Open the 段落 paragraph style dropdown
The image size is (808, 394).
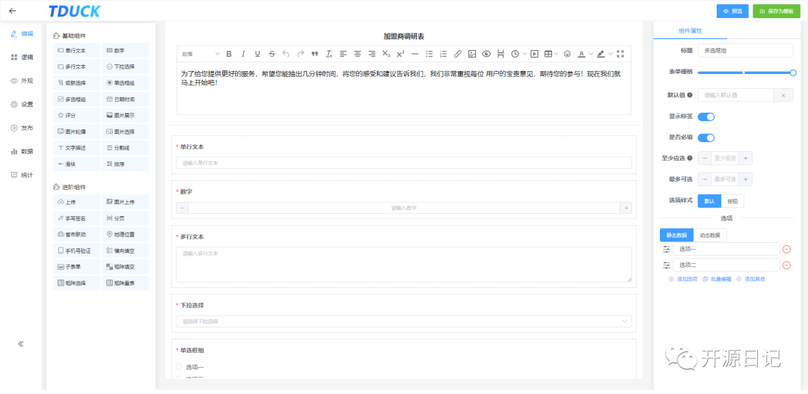coord(201,54)
